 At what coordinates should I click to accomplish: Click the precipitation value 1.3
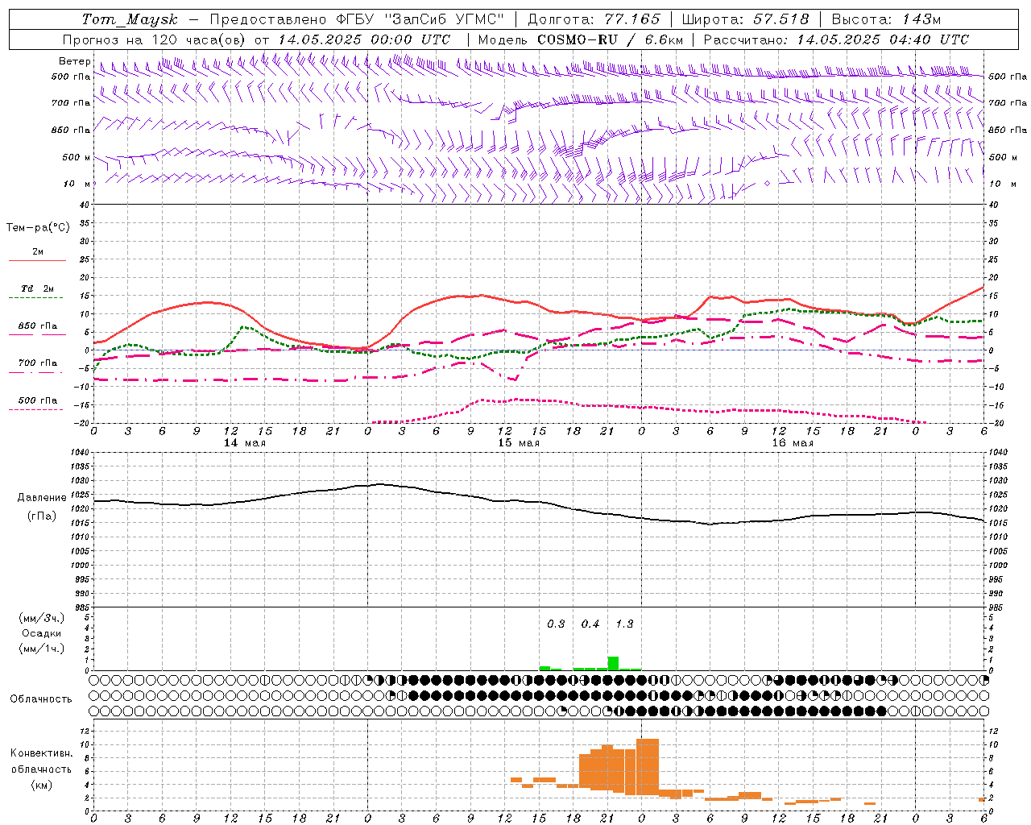point(624,624)
